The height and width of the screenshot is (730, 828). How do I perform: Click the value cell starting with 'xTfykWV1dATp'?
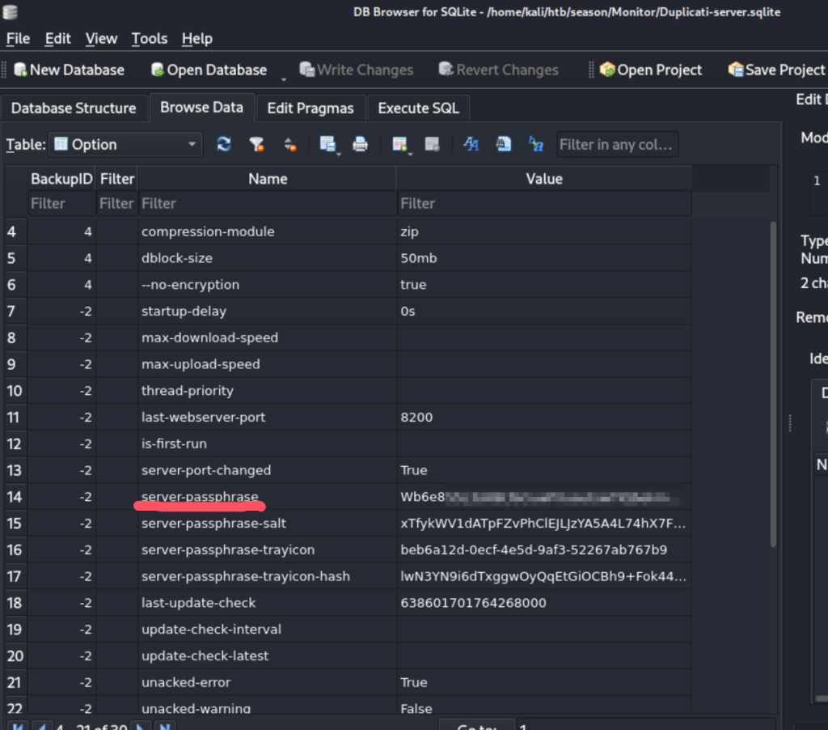pyautogui.click(x=544, y=524)
